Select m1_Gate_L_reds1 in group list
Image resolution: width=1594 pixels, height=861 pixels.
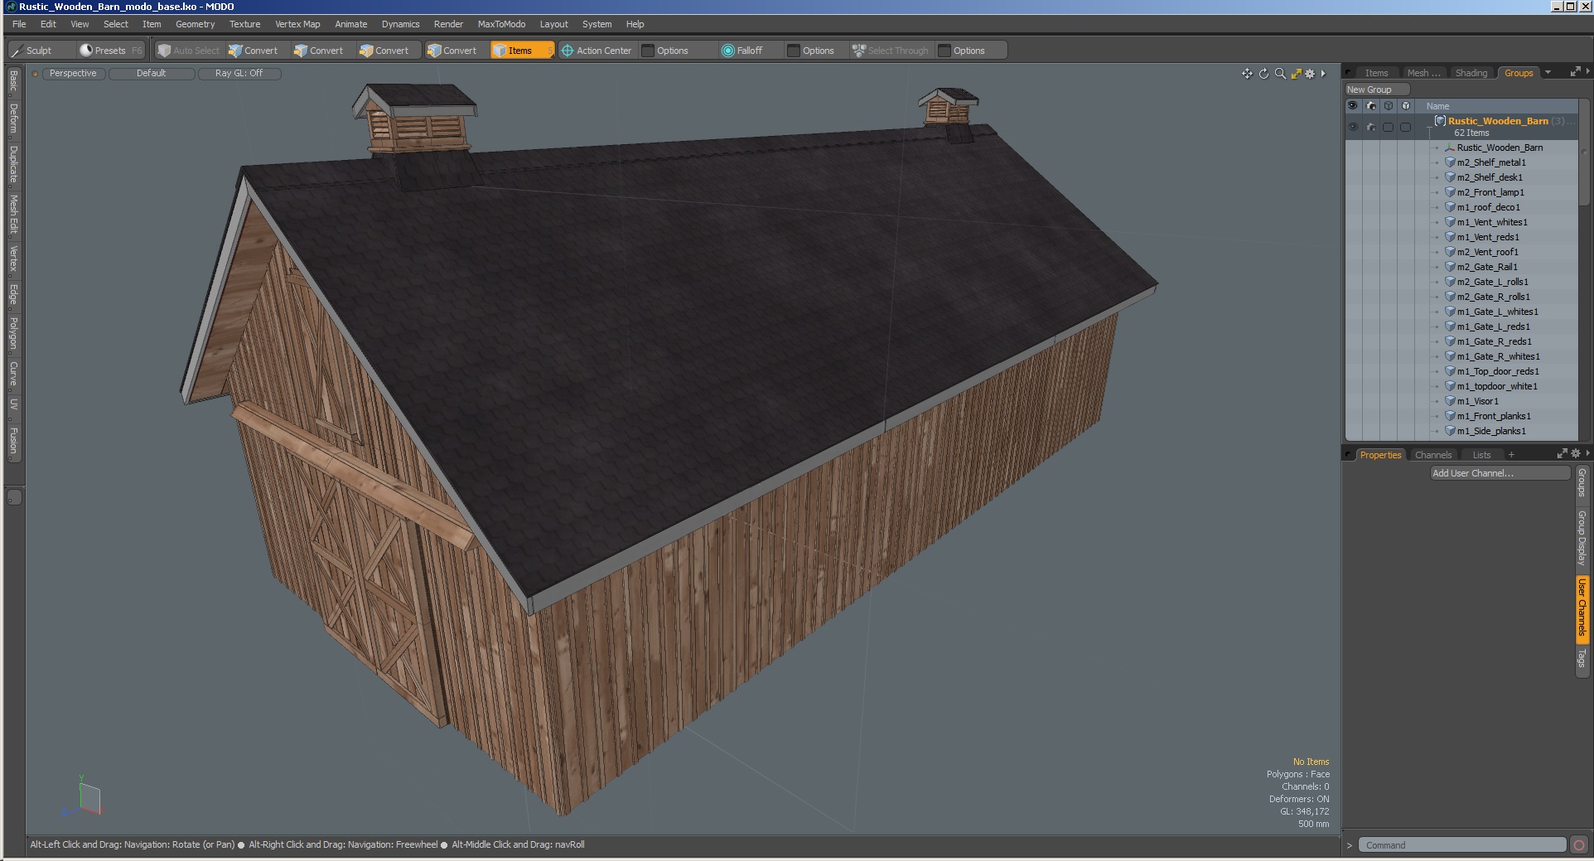tap(1493, 327)
